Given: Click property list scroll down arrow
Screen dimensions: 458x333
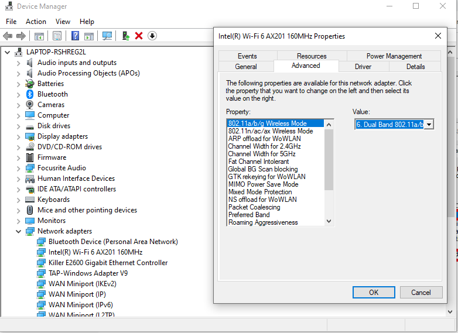Looking at the screenshot, I should pos(329,221).
